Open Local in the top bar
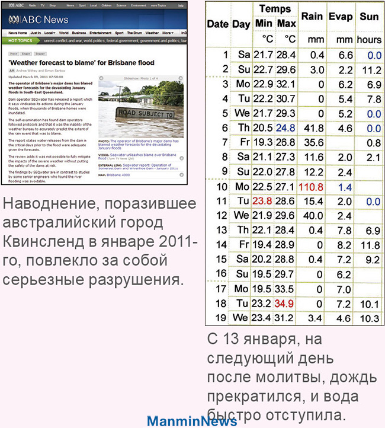The width and height of the screenshot is (385, 428). point(94,5)
